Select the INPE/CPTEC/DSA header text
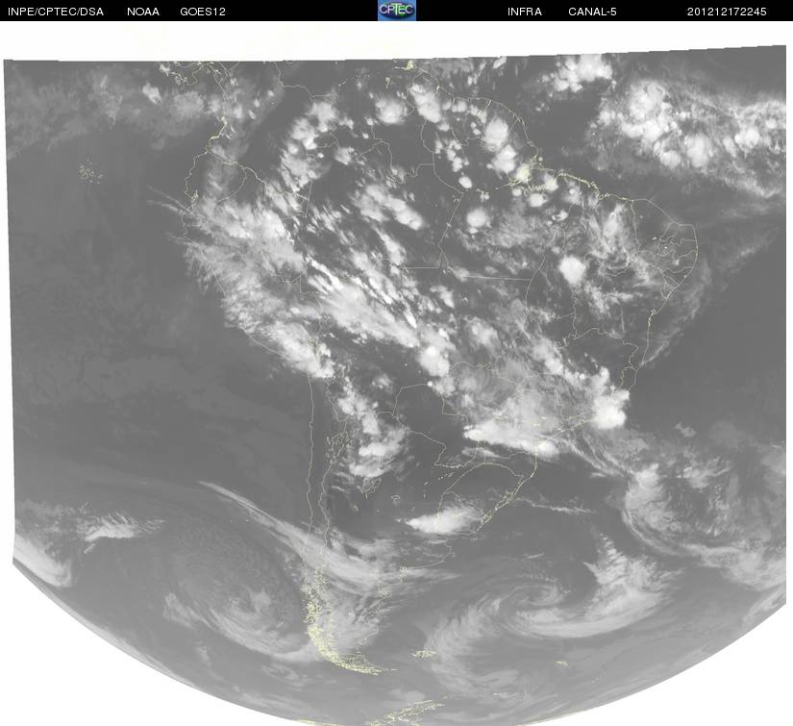Viewport: 793px width, 726px height. (56, 12)
